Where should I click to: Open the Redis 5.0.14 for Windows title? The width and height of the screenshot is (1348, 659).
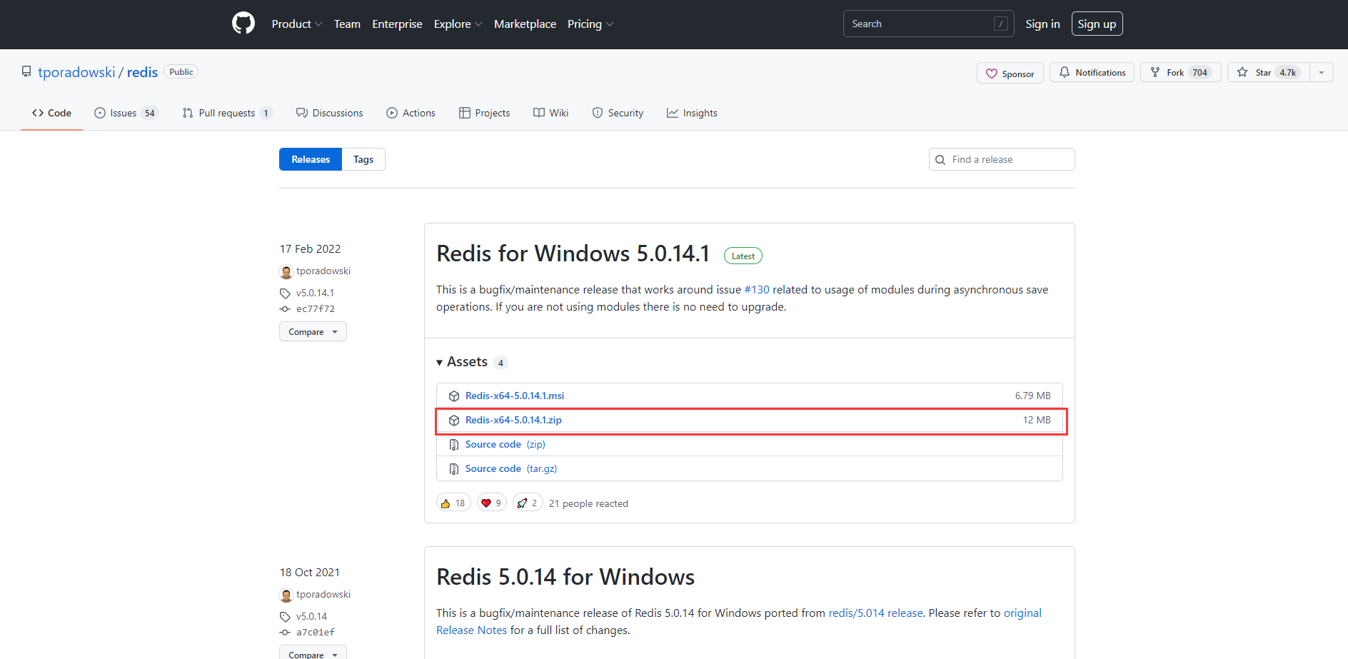pyautogui.click(x=565, y=577)
